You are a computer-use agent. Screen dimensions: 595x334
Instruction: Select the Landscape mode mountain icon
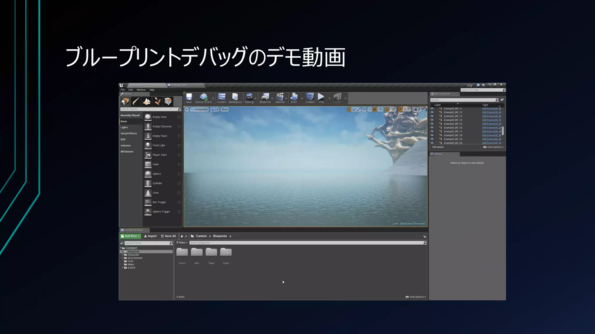coord(147,101)
